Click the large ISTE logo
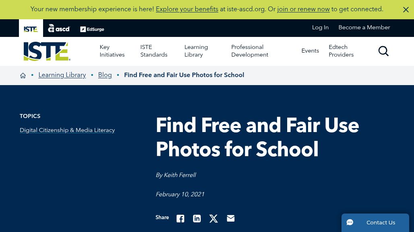 (x=47, y=51)
